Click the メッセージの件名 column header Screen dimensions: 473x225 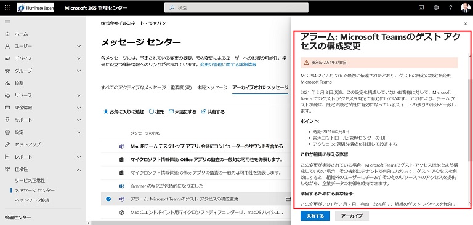[x=145, y=133]
